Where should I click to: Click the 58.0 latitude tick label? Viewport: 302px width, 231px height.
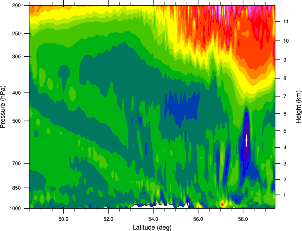pyautogui.click(x=243, y=219)
